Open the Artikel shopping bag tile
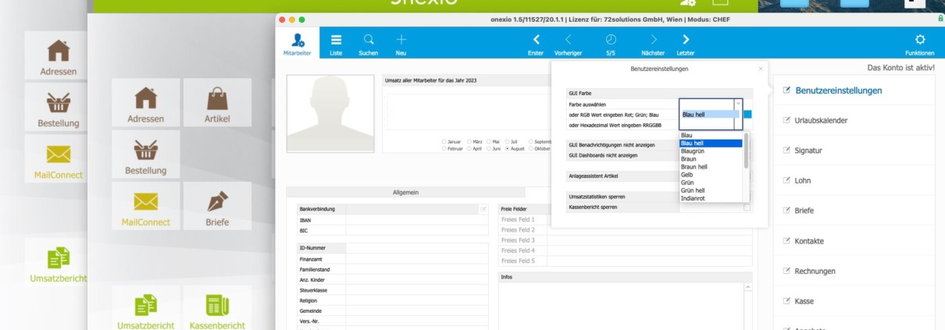Screen dimensions: 945x330 [x=217, y=103]
